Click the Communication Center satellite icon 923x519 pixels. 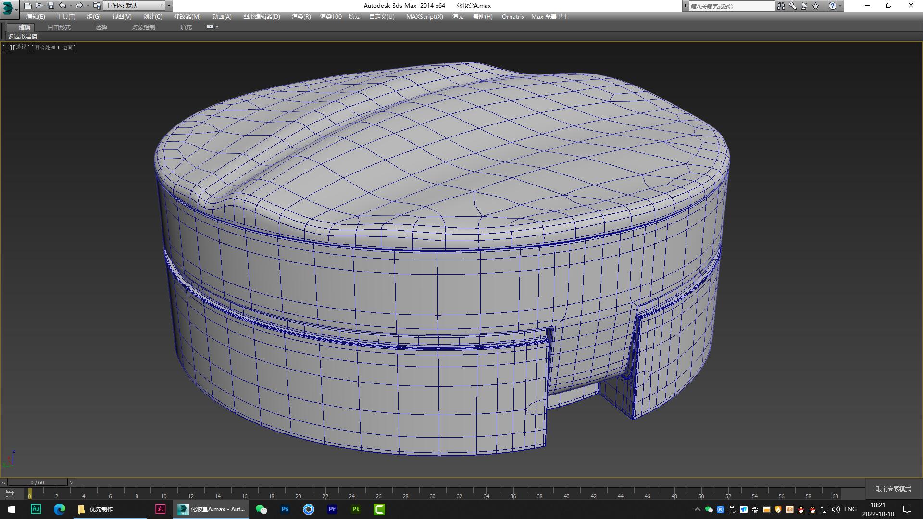pos(804,6)
